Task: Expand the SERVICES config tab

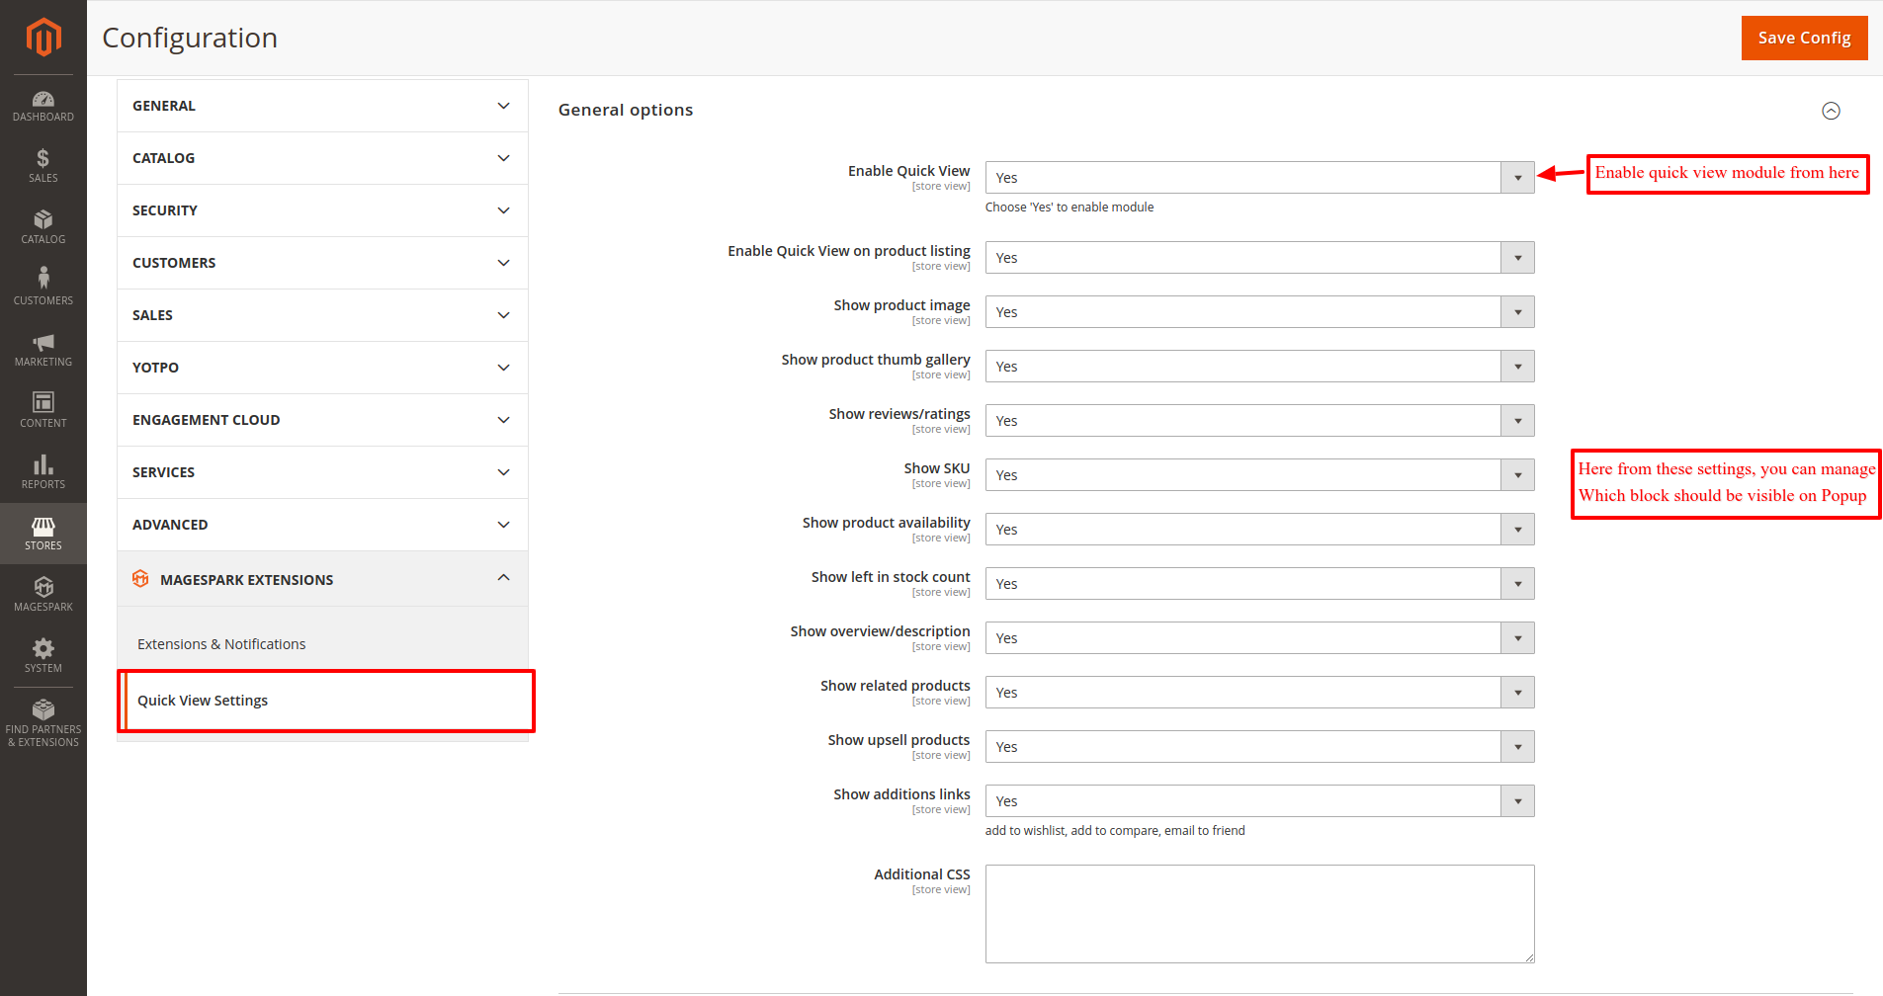Action: tap(322, 472)
